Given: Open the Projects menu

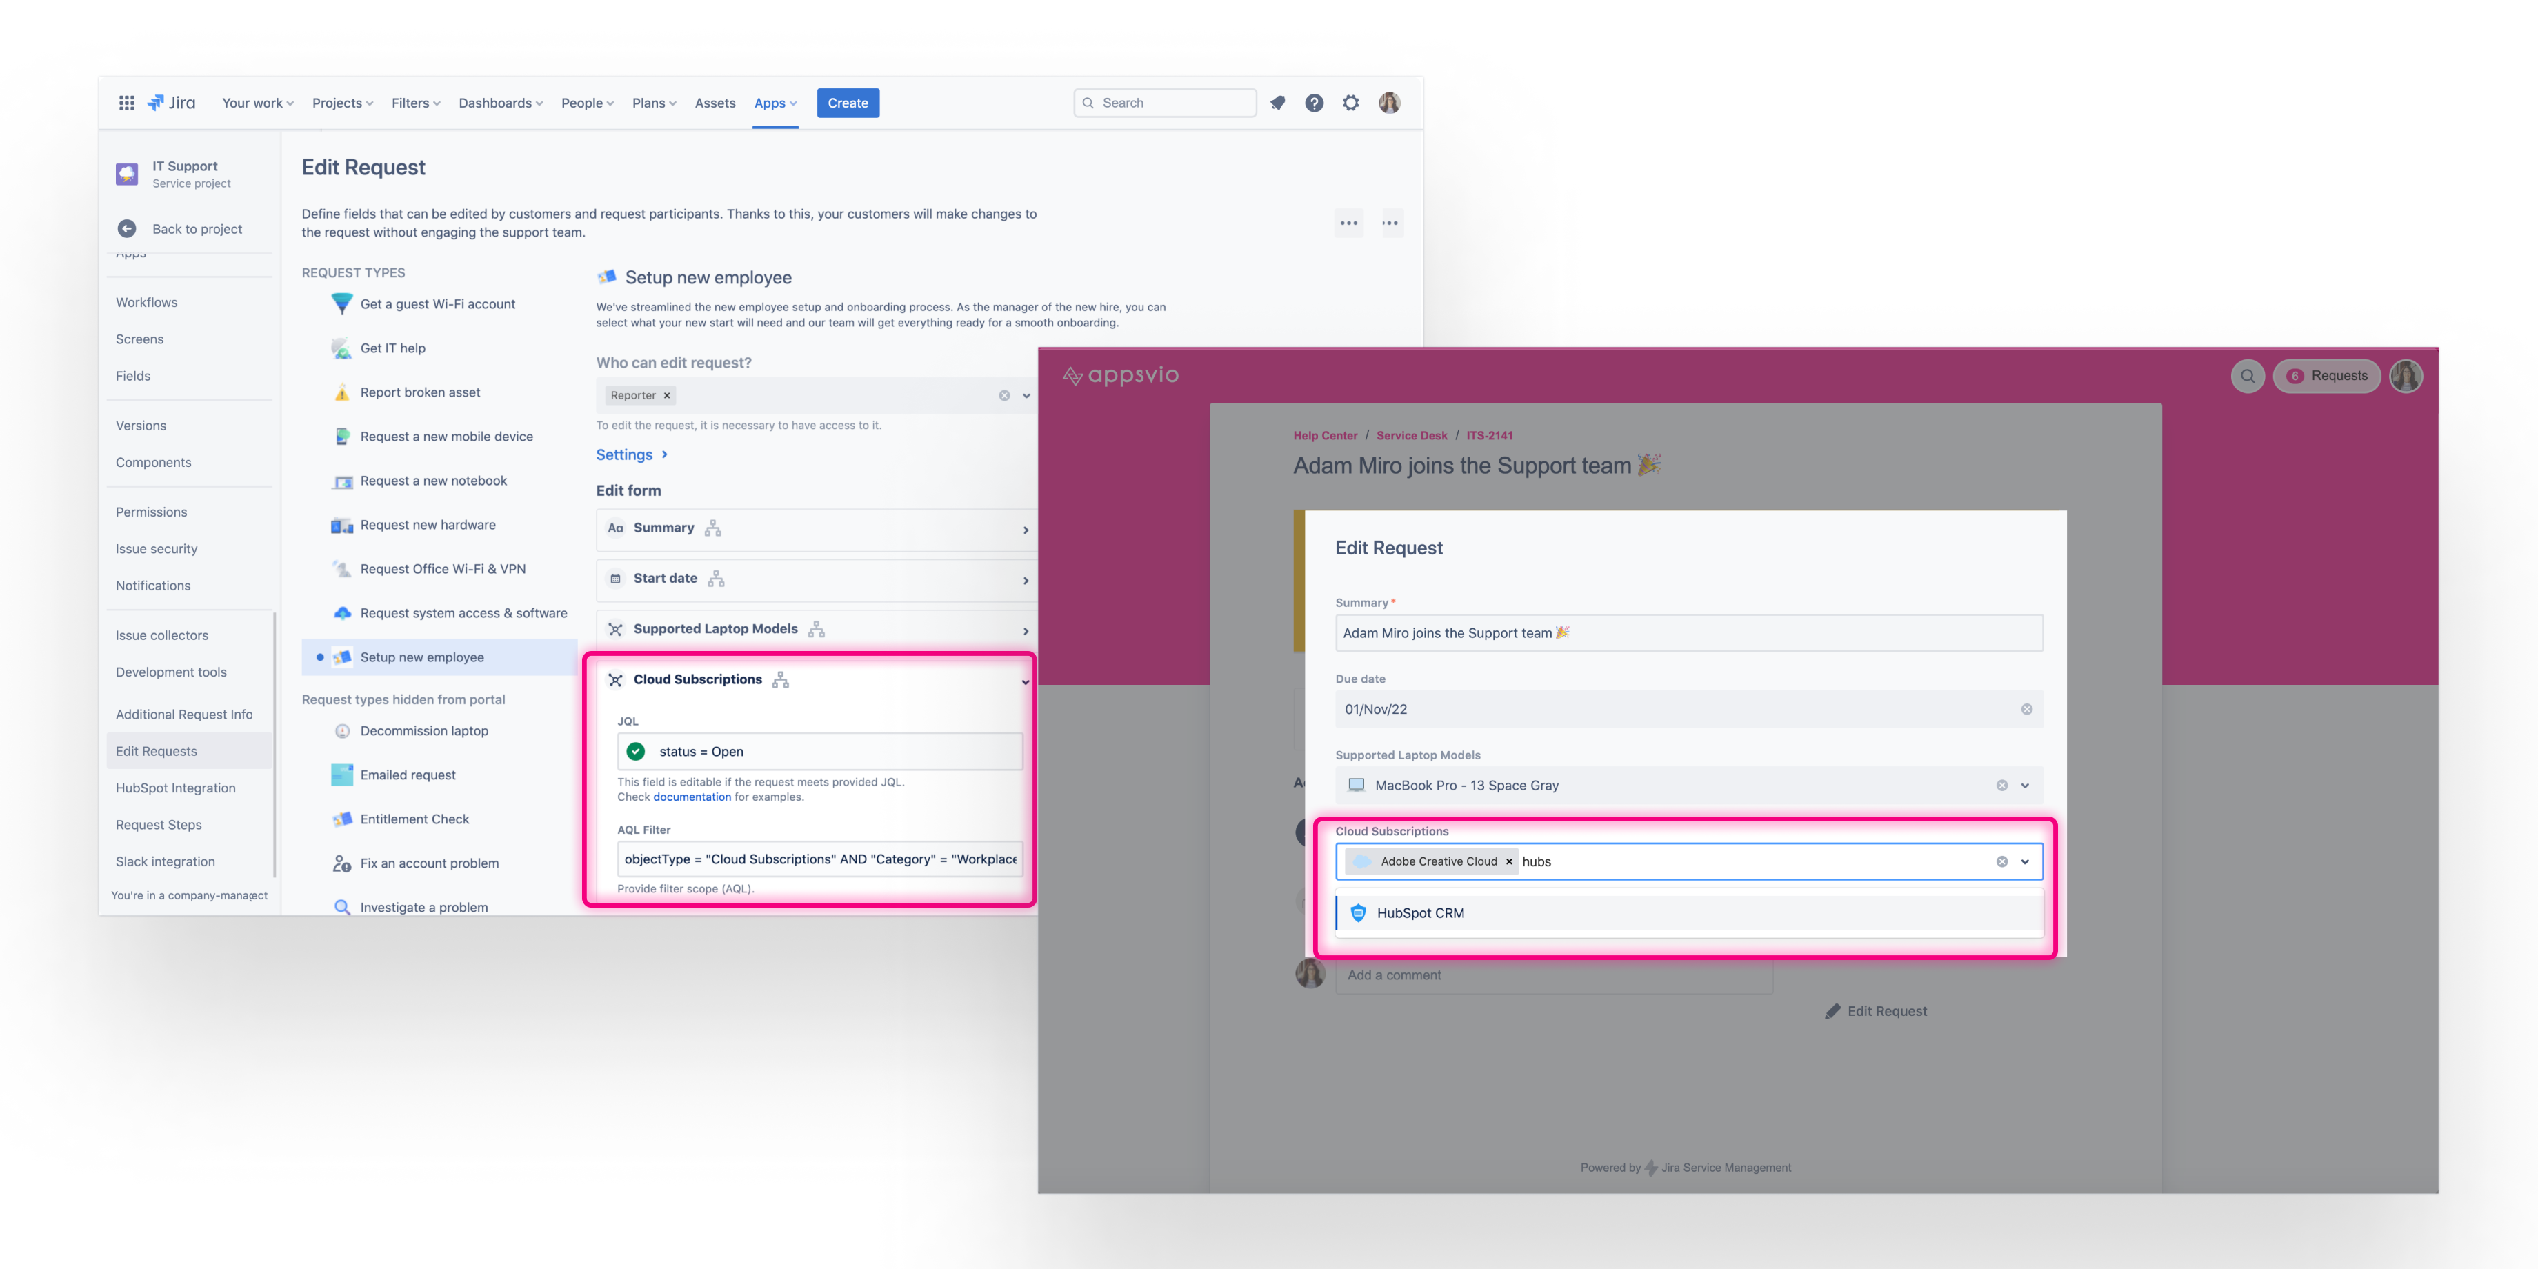Looking at the screenshot, I should click(342, 103).
